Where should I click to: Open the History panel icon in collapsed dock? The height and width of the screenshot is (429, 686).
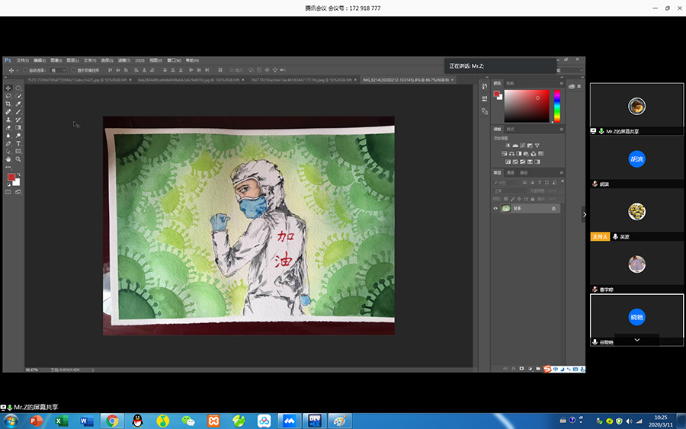(x=484, y=85)
